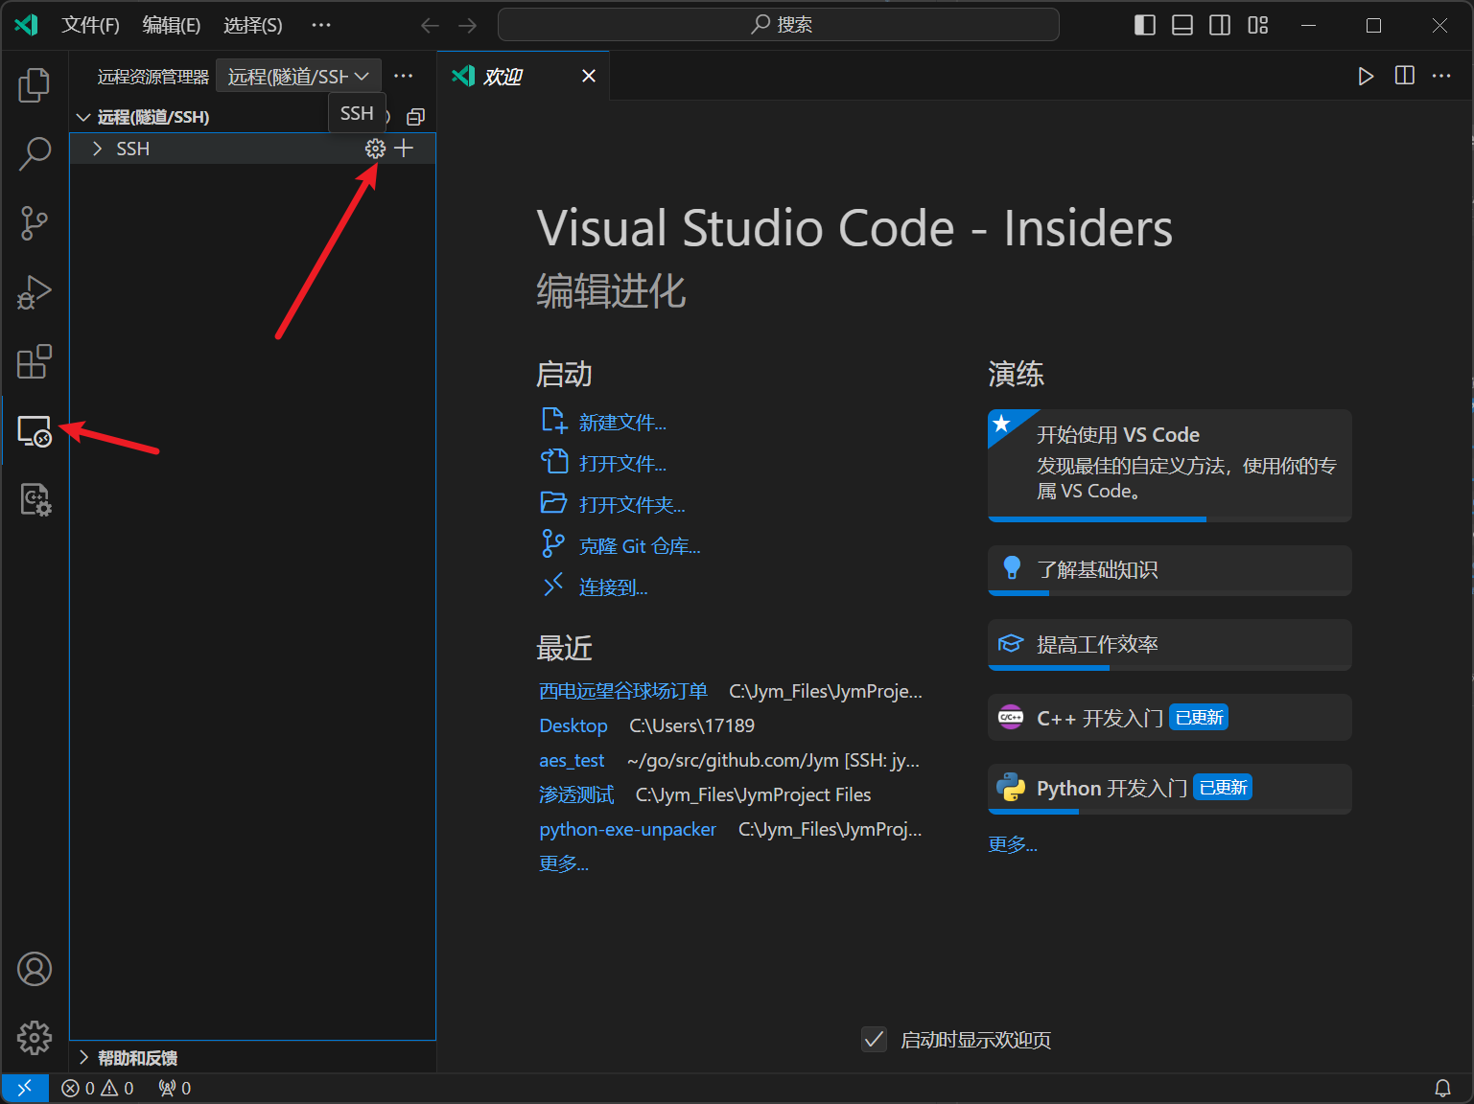Open the 开始使用 VS Code walkthrough

[x=1170, y=465]
